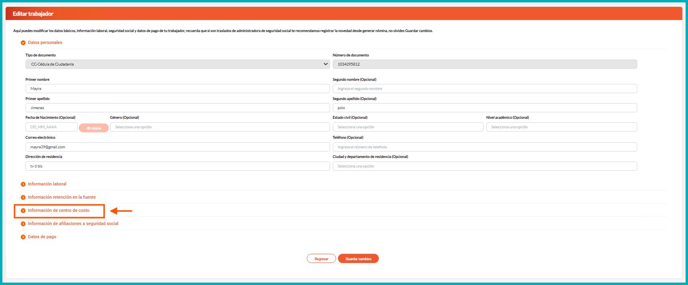Focus the Primer nombre field containing Mayra

(178, 89)
